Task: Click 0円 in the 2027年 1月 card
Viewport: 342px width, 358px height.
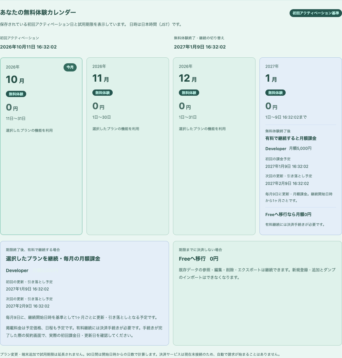Action: [271, 106]
